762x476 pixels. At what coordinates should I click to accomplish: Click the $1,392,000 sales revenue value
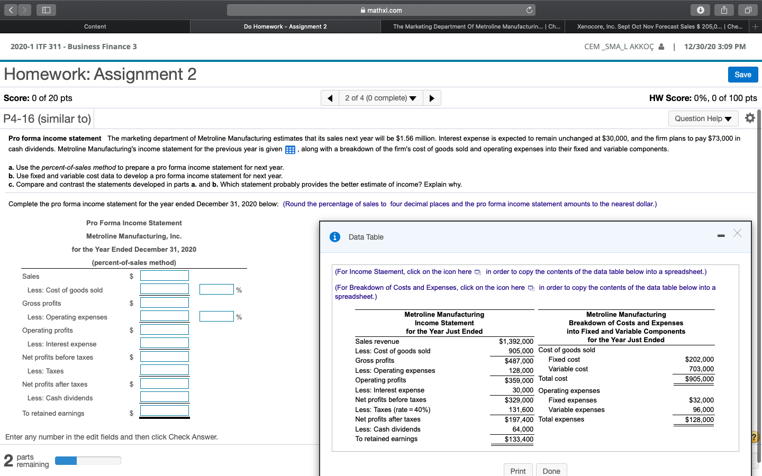pyautogui.click(x=516, y=342)
